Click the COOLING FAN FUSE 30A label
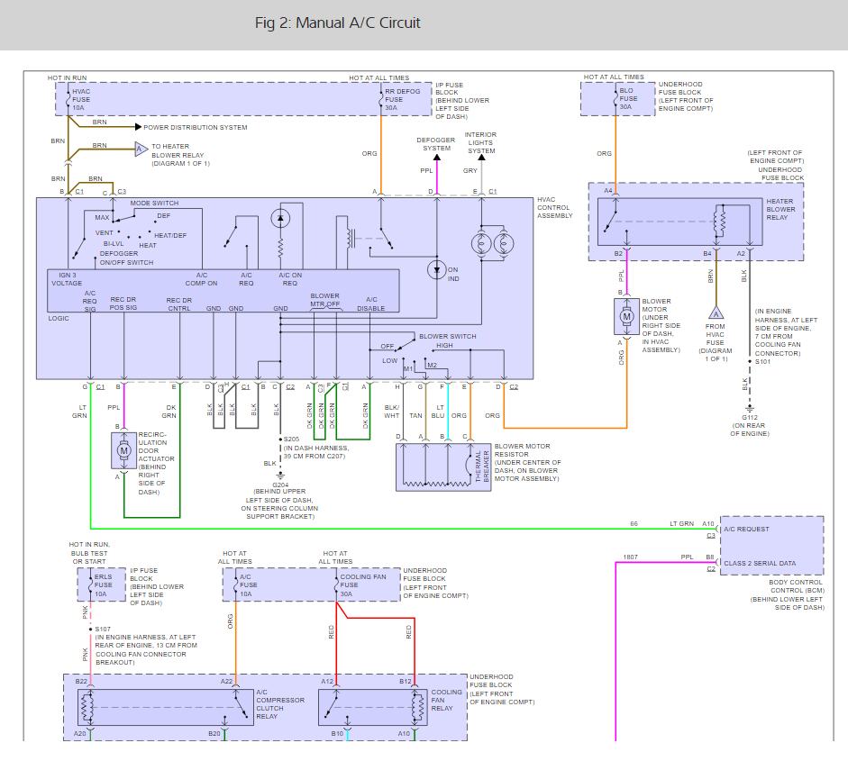The image size is (848, 761). coord(363,585)
